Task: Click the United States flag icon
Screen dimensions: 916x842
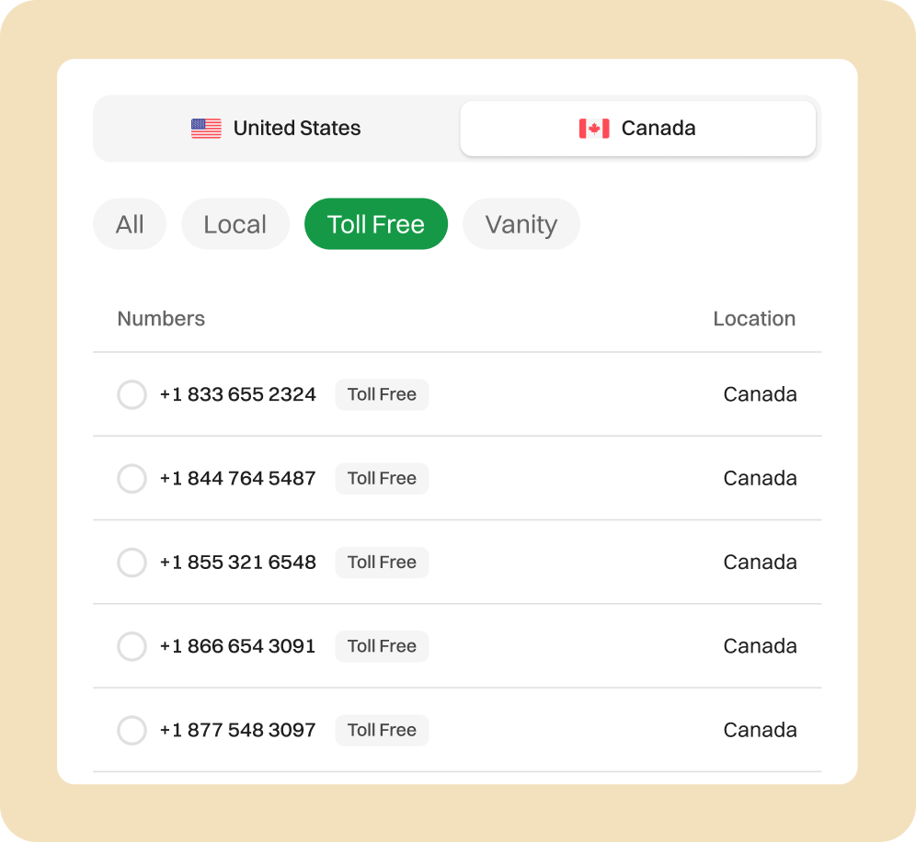Action: [x=206, y=129]
